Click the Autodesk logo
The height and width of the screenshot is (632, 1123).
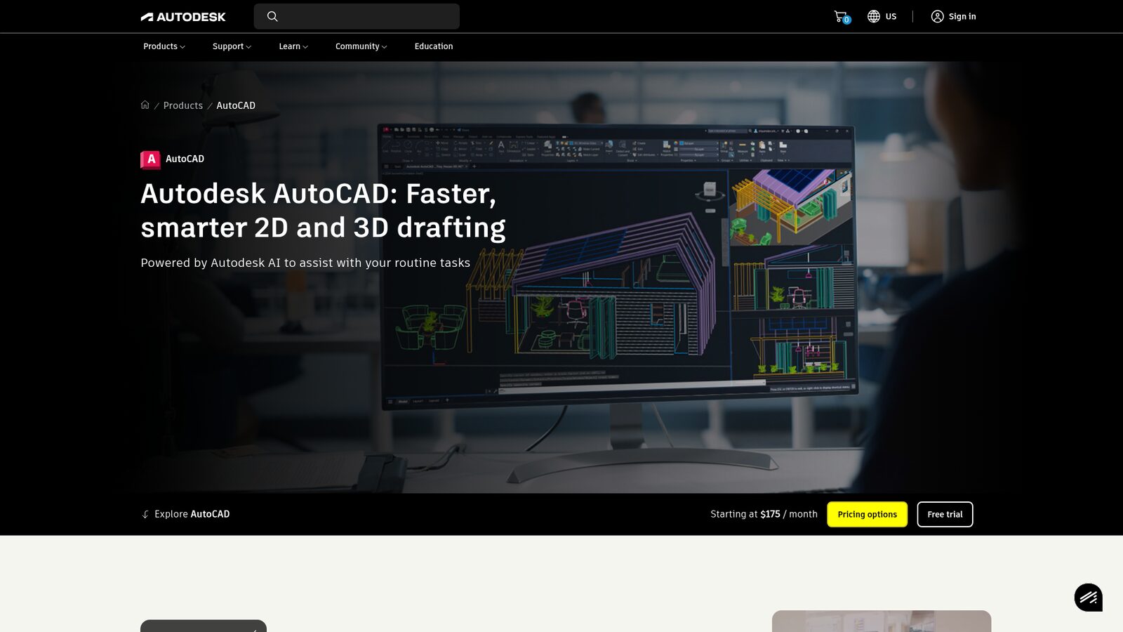coord(183,17)
